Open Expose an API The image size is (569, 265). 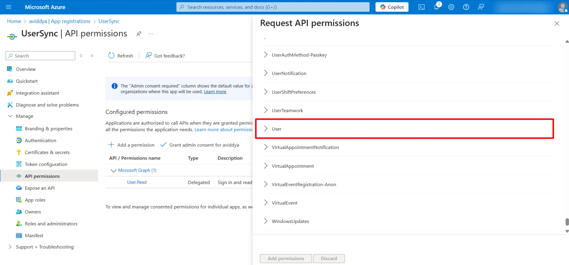tap(40, 188)
